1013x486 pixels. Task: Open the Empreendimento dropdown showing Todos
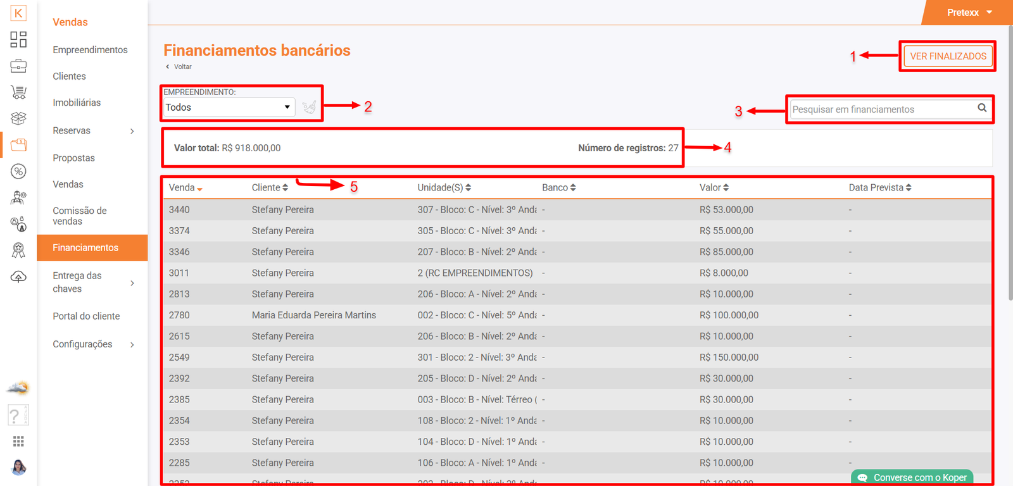click(x=228, y=108)
